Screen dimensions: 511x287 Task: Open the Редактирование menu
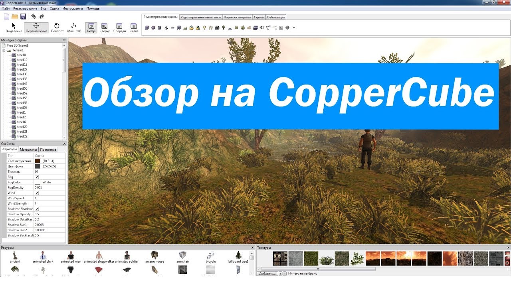pyautogui.click(x=25, y=8)
